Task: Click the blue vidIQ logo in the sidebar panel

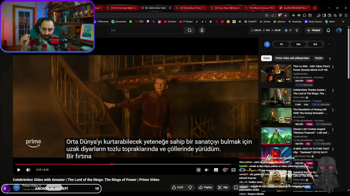Action: [x=267, y=44]
